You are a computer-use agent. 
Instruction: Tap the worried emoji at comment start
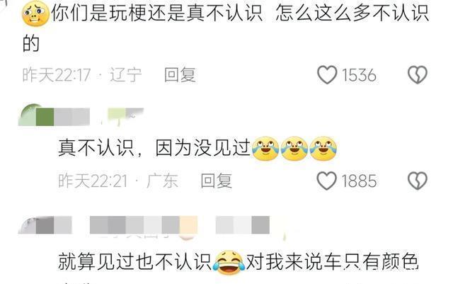35,13
